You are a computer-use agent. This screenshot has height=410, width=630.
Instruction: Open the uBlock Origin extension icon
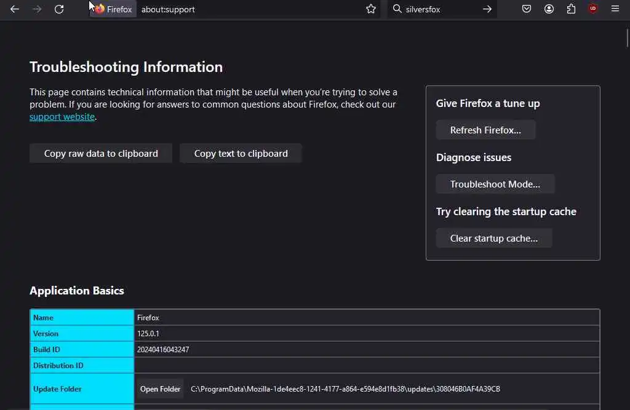[592, 9]
